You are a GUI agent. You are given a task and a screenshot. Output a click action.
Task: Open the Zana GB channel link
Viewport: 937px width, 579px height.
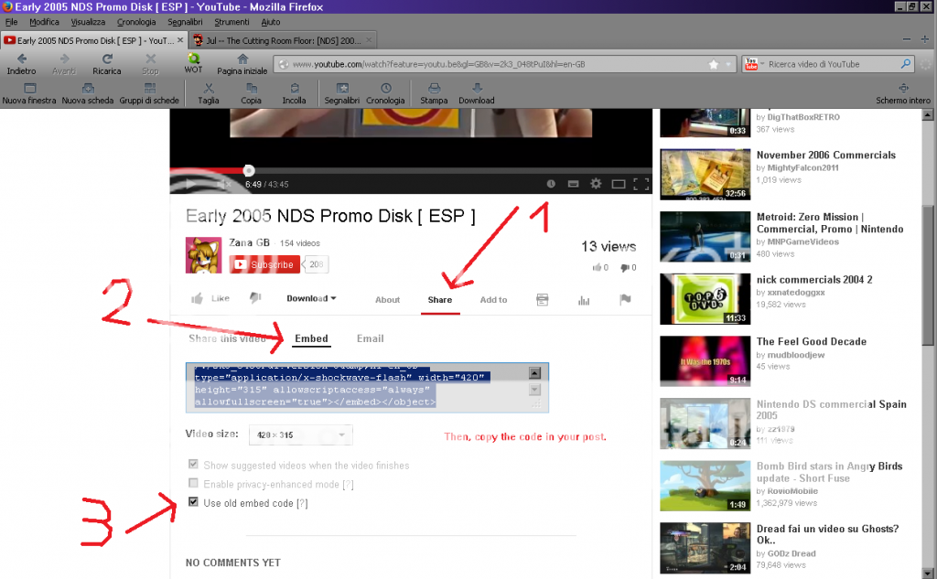click(x=250, y=242)
